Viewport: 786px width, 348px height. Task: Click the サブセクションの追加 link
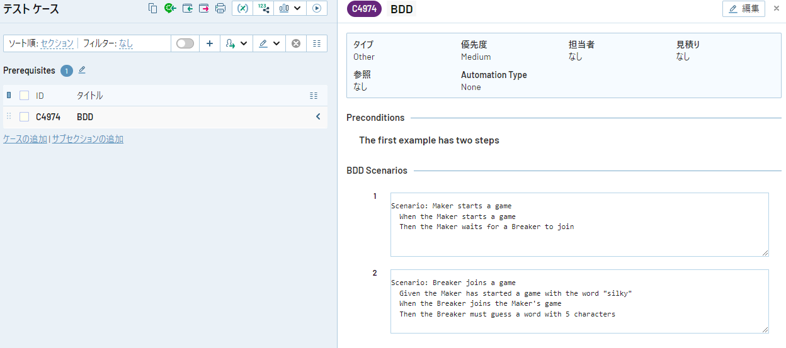point(88,139)
